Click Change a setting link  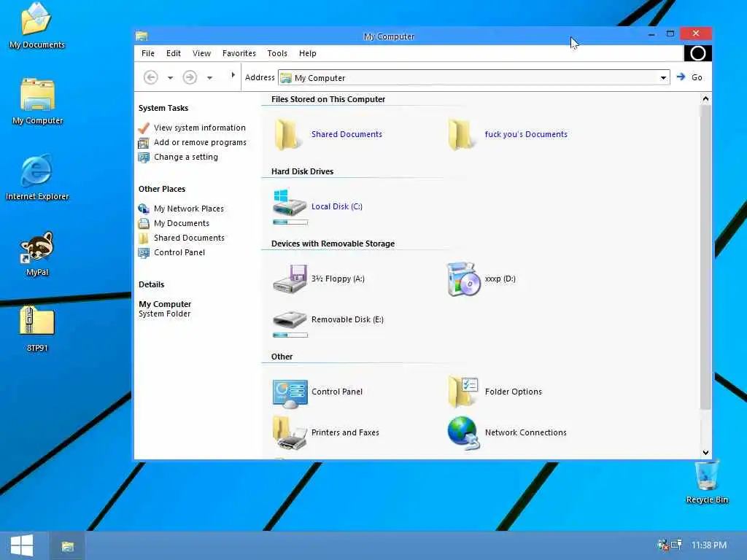coord(186,157)
